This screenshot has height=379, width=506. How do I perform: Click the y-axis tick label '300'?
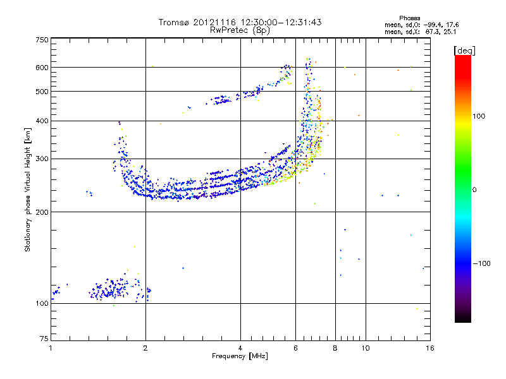[42, 159]
